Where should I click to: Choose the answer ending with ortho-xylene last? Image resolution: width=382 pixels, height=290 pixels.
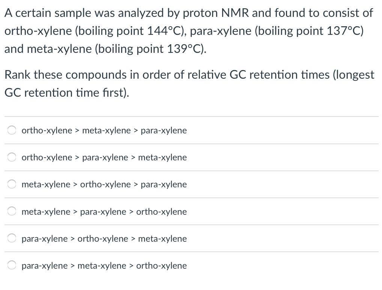tap(104, 211)
